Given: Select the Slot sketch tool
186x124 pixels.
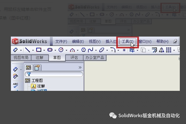Looking at the screenshot, I should (x=50, y=50).
